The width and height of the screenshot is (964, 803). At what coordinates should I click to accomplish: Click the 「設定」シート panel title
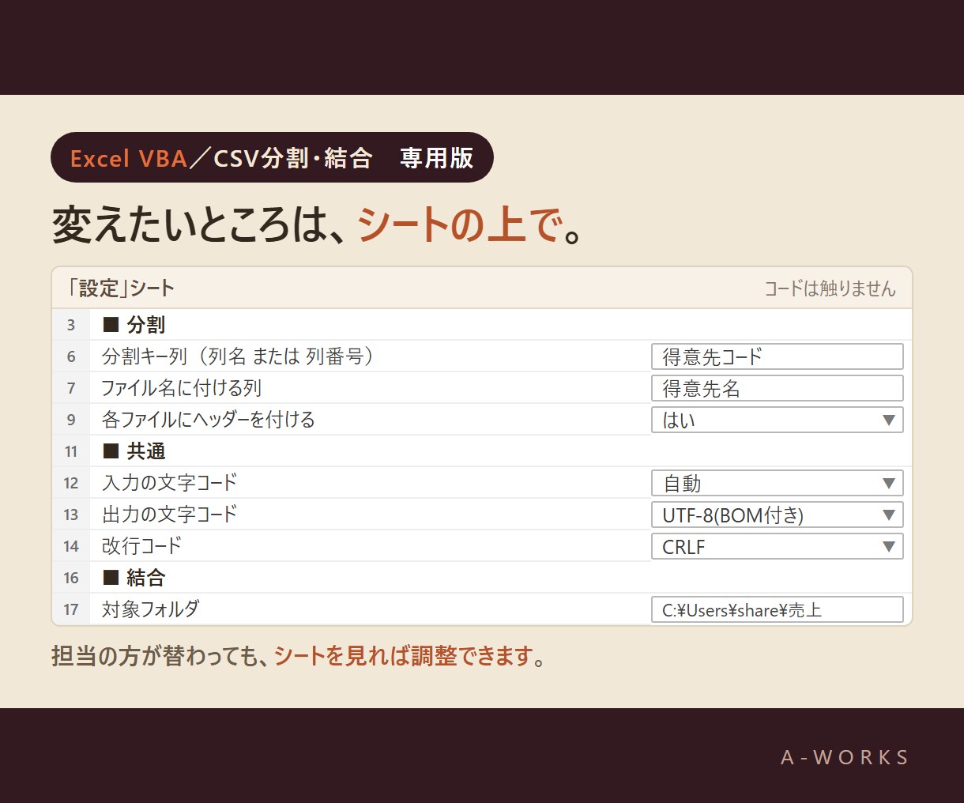(120, 288)
